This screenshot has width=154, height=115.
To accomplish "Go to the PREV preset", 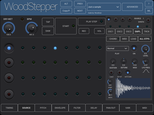I will tap(80, 4).
